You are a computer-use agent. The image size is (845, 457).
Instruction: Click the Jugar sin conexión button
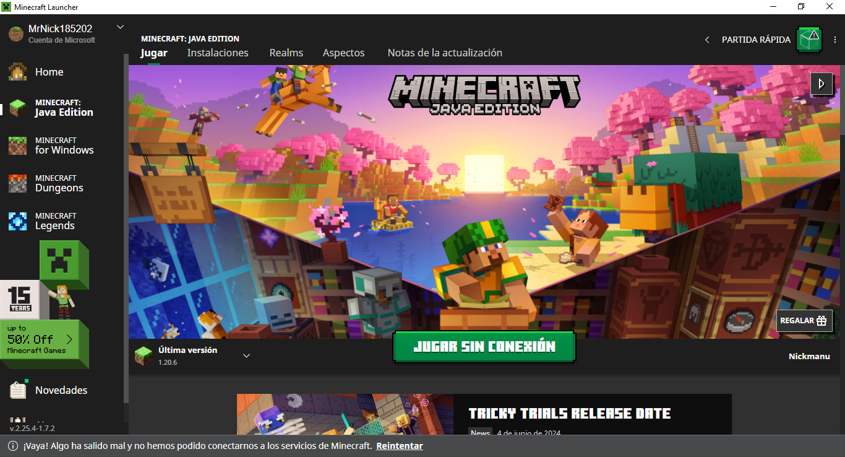tap(484, 347)
